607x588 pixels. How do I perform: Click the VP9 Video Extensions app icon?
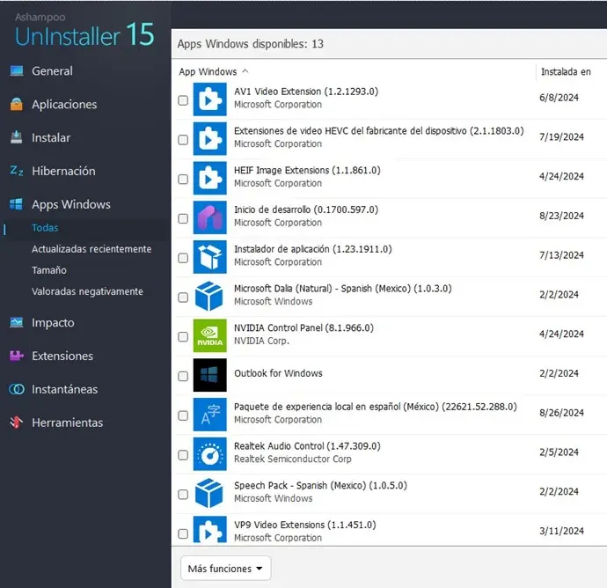coord(210,530)
